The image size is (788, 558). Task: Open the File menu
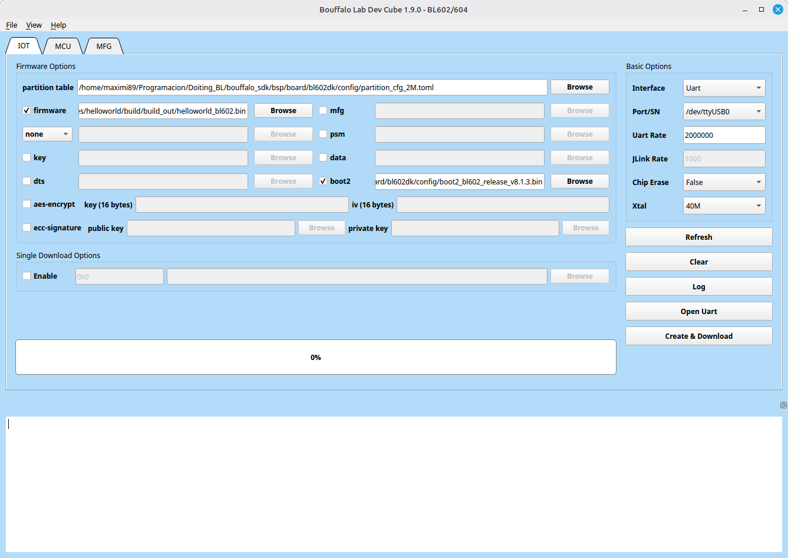(x=11, y=25)
